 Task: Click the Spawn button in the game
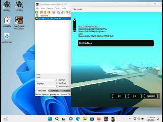tap(151, 96)
